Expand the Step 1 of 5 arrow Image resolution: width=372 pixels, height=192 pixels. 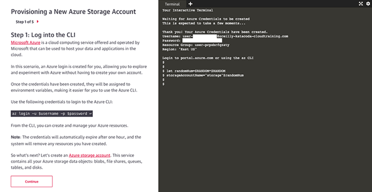coord(38,22)
